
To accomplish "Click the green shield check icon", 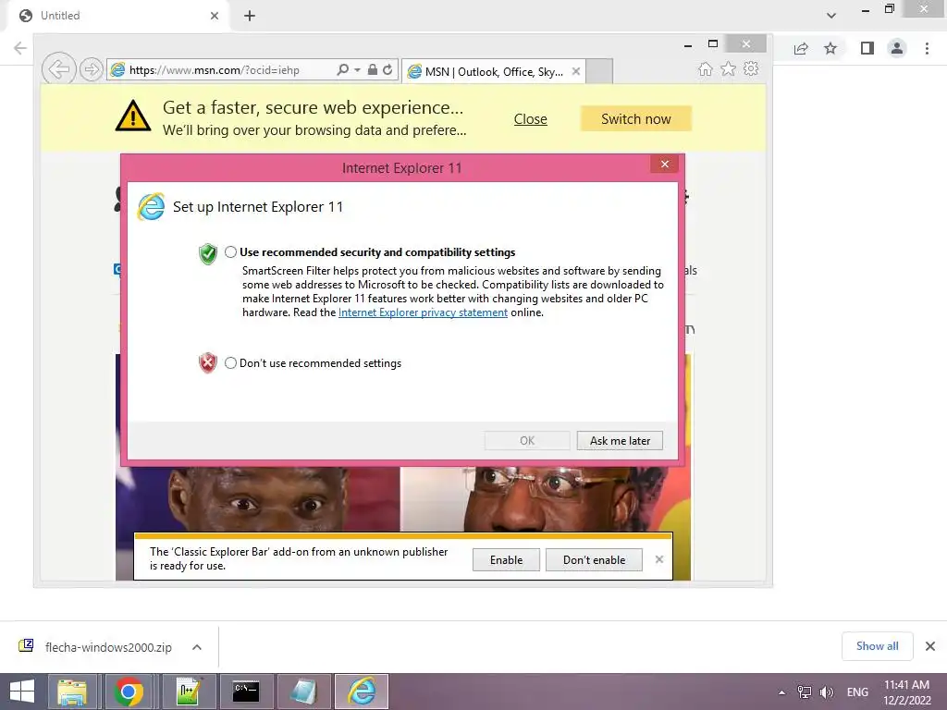I will 208,254.
